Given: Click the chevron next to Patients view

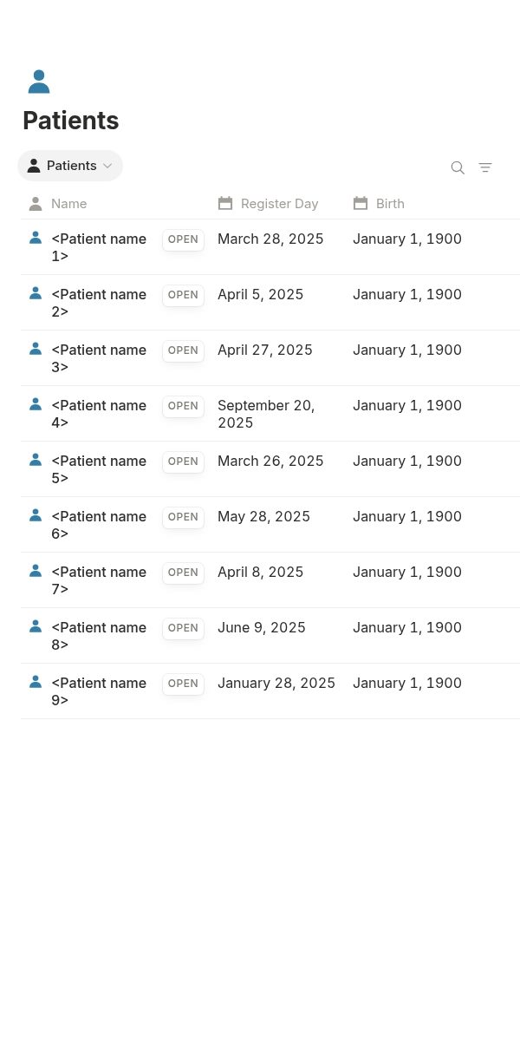Looking at the screenshot, I should coord(107,166).
